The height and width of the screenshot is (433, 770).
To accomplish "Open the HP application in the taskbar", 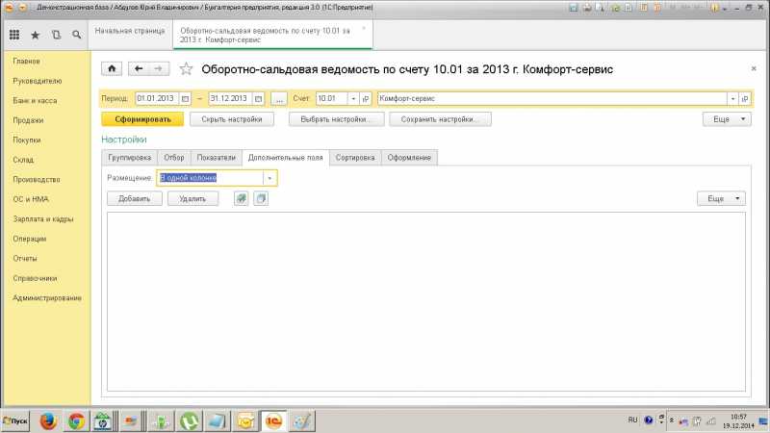I will [x=103, y=421].
